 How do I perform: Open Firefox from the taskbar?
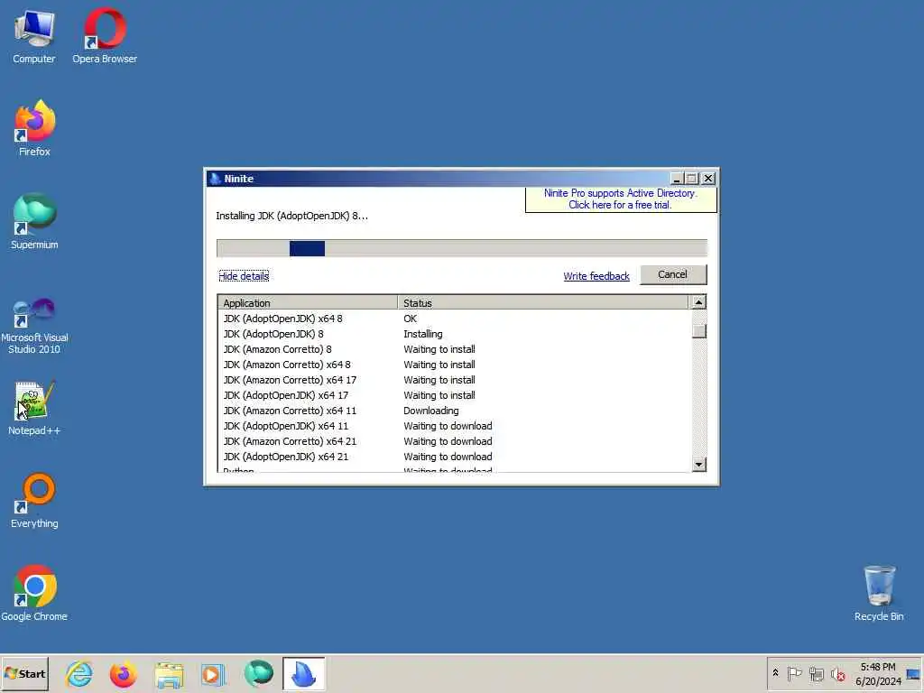(x=123, y=673)
